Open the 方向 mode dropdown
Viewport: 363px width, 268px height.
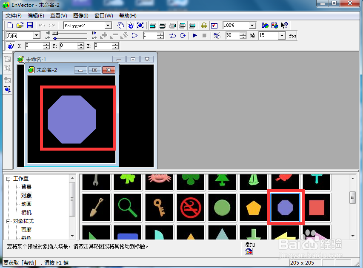point(36,35)
